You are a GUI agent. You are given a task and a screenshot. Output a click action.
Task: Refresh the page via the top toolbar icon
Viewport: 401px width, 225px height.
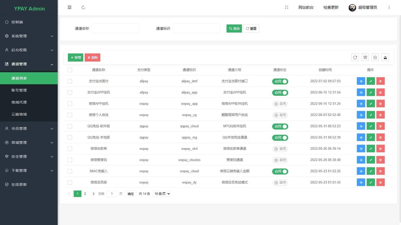pyautogui.click(x=83, y=7)
